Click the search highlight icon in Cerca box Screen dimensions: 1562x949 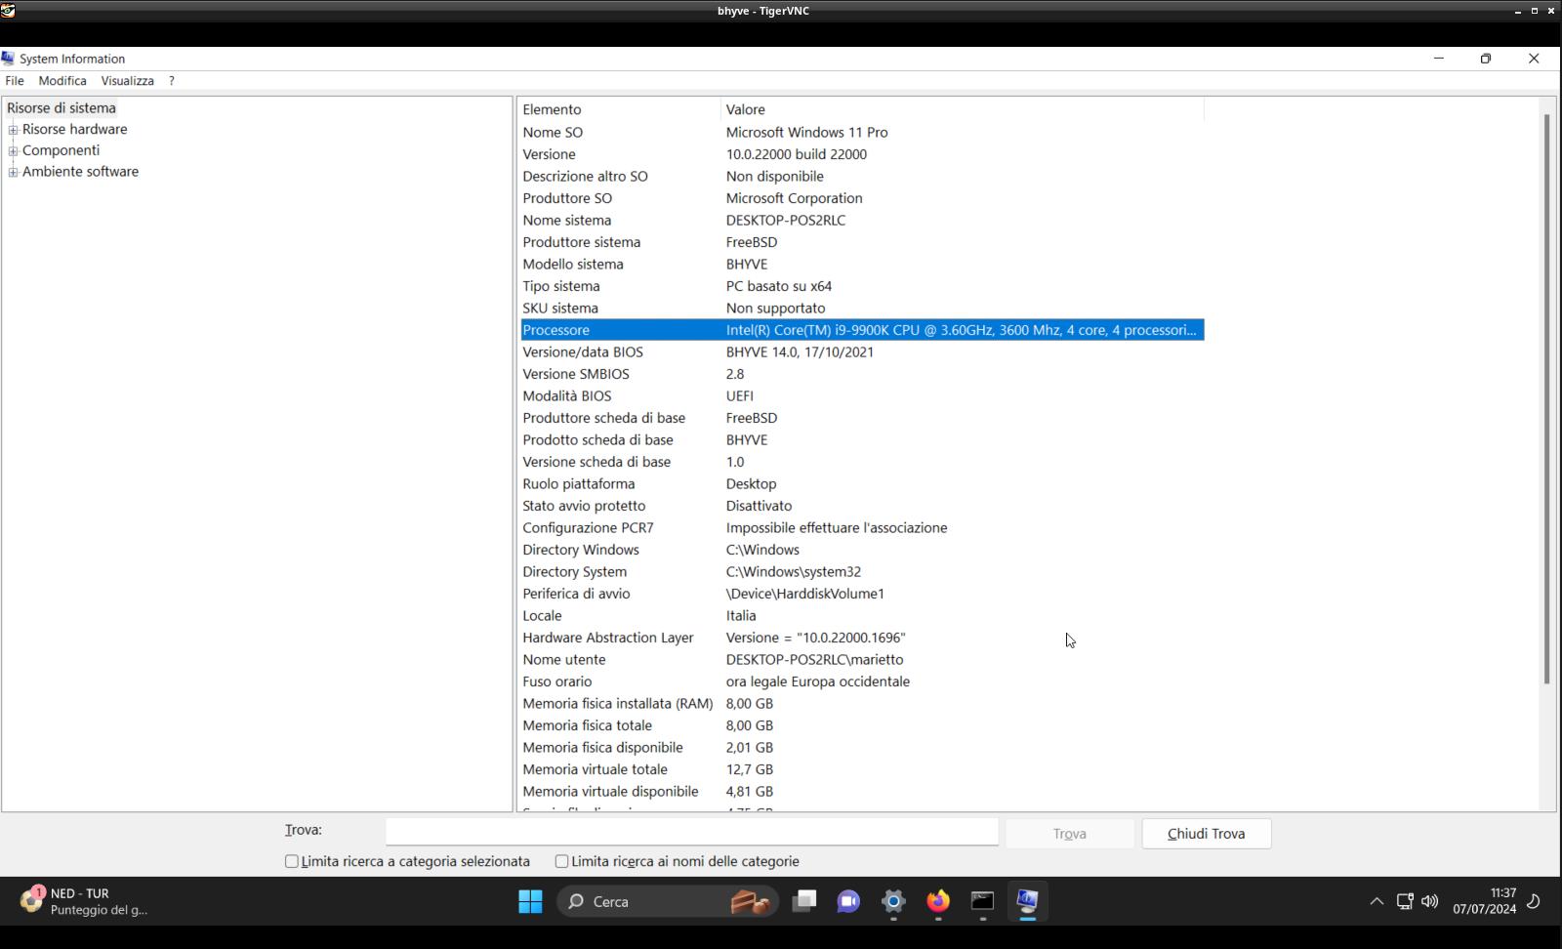click(750, 901)
